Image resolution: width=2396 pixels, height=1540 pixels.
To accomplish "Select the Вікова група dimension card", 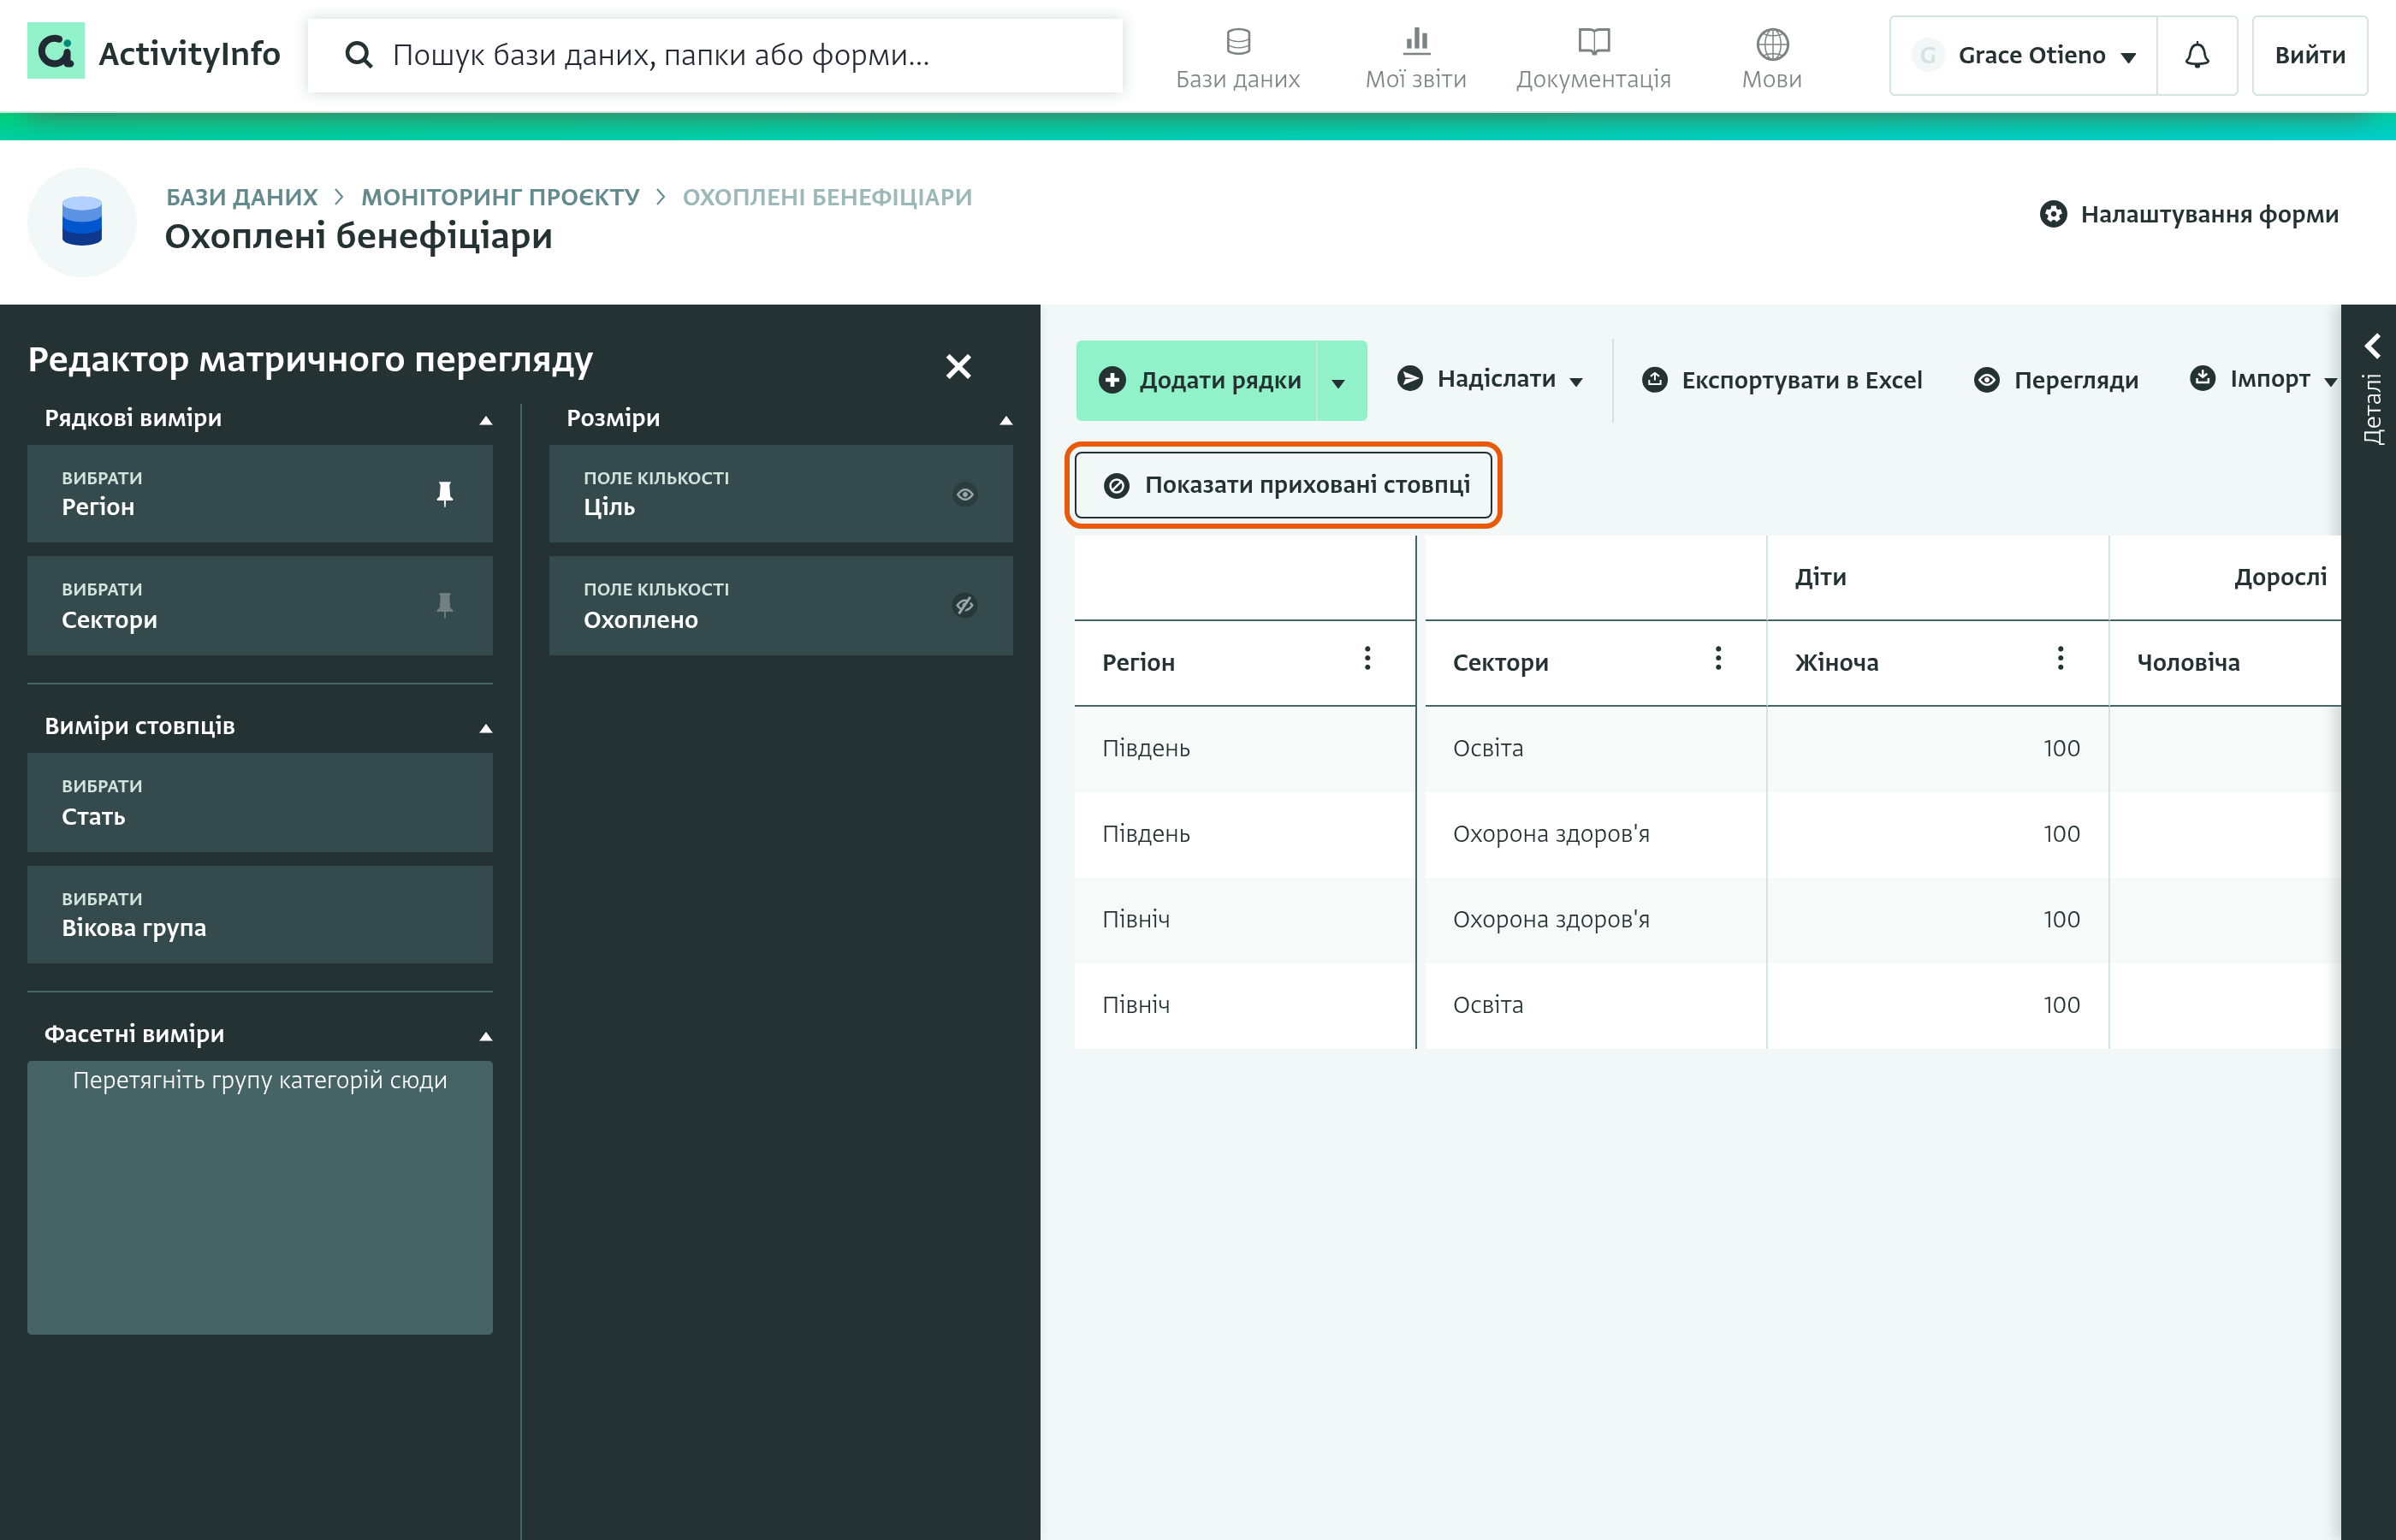I will [x=260, y=914].
